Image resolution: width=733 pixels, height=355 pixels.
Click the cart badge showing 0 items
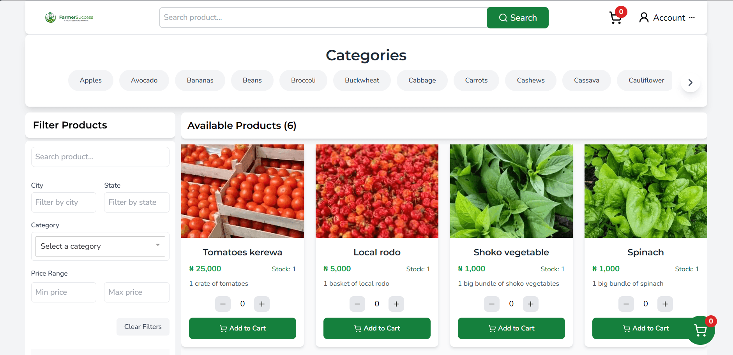point(621,12)
